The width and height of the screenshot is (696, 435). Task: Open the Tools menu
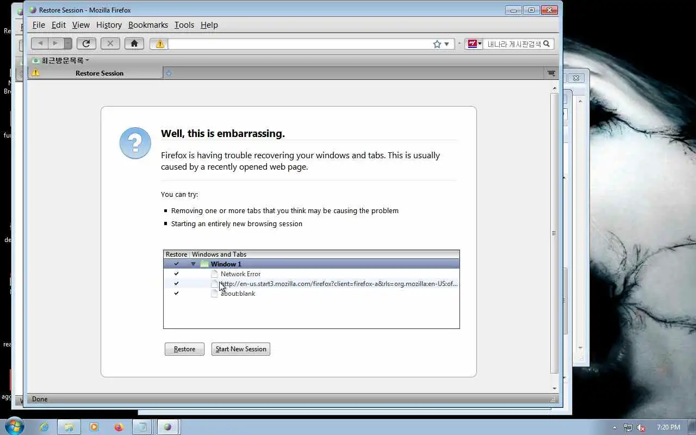[x=184, y=25]
